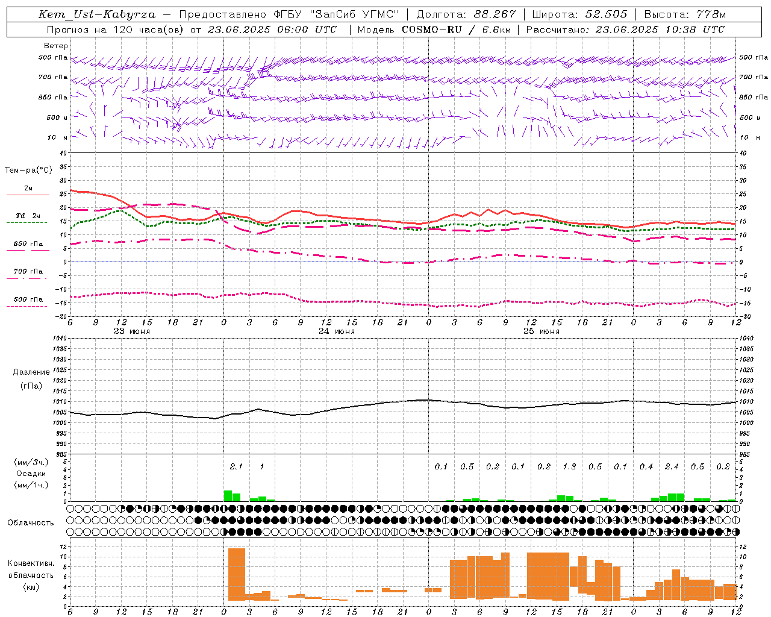This screenshot has width=771, height=617.
Task: Click the '(мм/1ч.)' precipitation unit label
Action: click(x=31, y=485)
